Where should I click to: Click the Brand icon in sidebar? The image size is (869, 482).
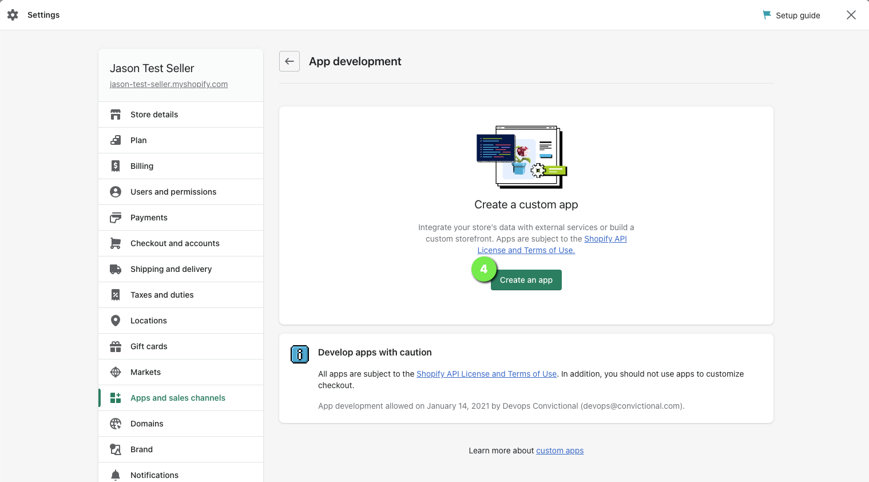click(116, 449)
